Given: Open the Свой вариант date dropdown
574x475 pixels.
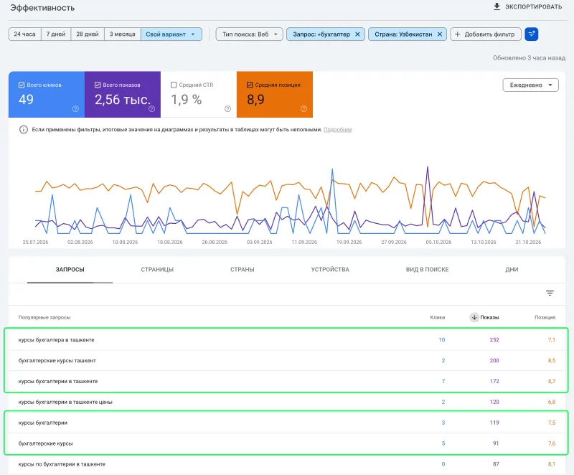Looking at the screenshot, I should pyautogui.click(x=171, y=34).
